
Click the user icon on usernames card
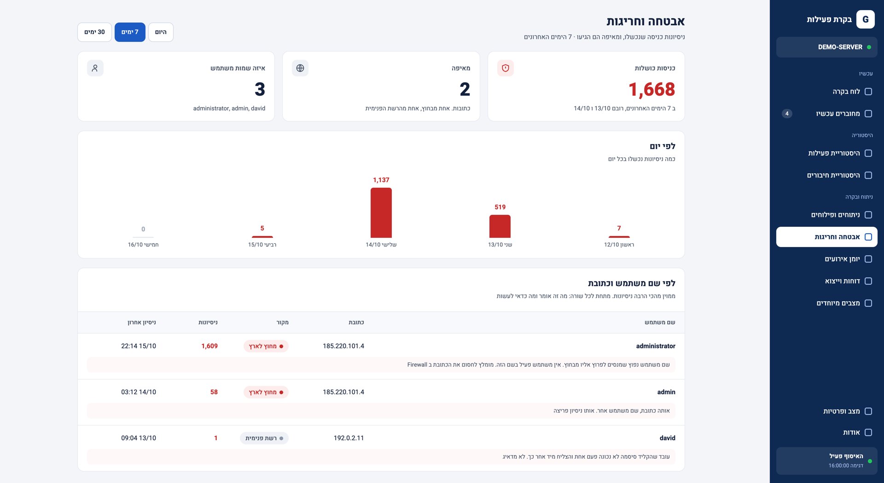pos(95,68)
